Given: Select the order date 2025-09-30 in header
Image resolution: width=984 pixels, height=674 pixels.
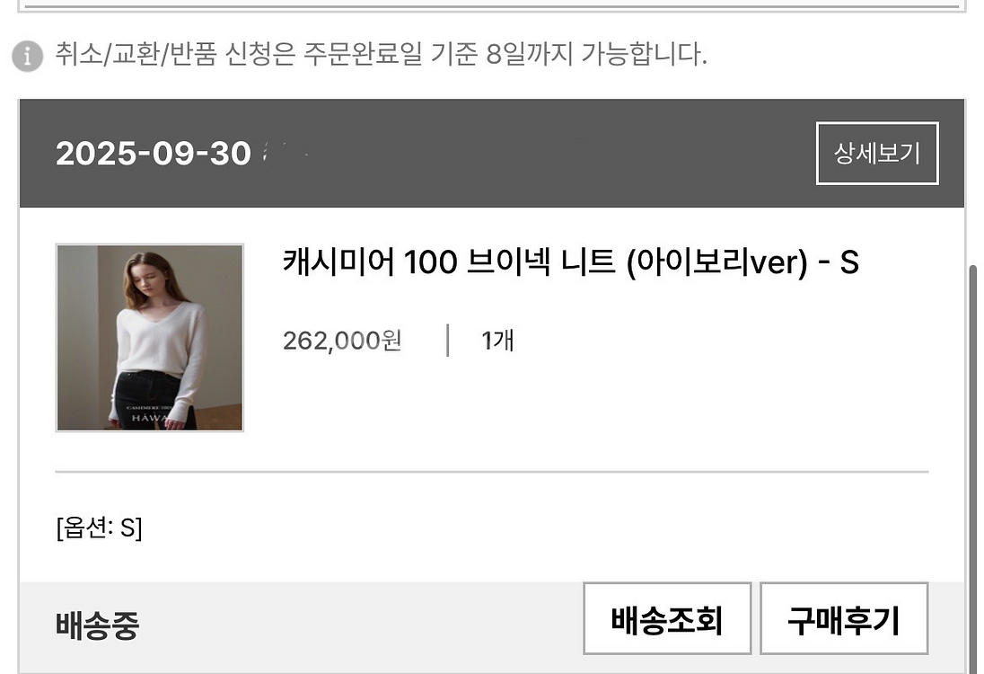Looking at the screenshot, I should coord(154,154).
